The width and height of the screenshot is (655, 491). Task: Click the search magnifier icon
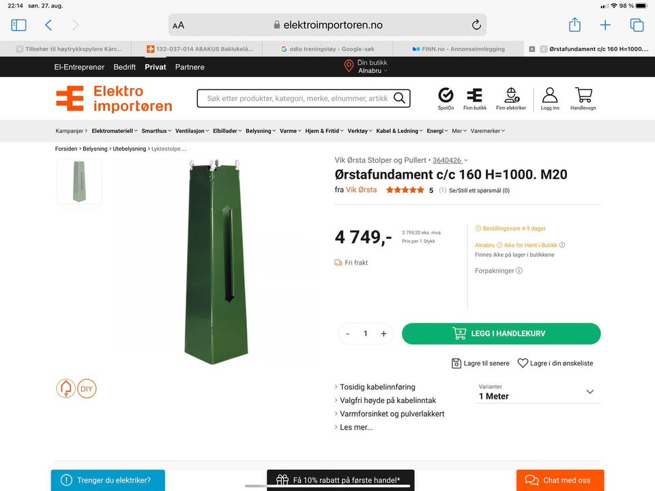pyautogui.click(x=399, y=98)
